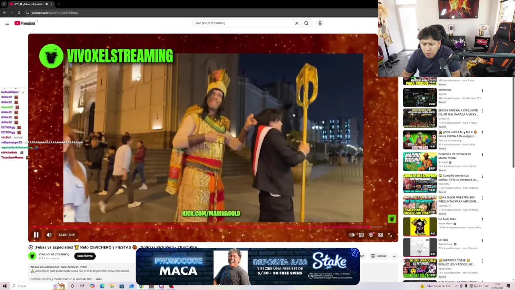The width and height of the screenshot is (515, 290).
Task: Open the Windows Start menu
Action: coord(4,286)
